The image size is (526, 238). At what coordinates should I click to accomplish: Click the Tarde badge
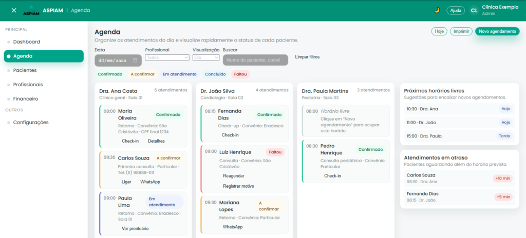tap(504, 136)
